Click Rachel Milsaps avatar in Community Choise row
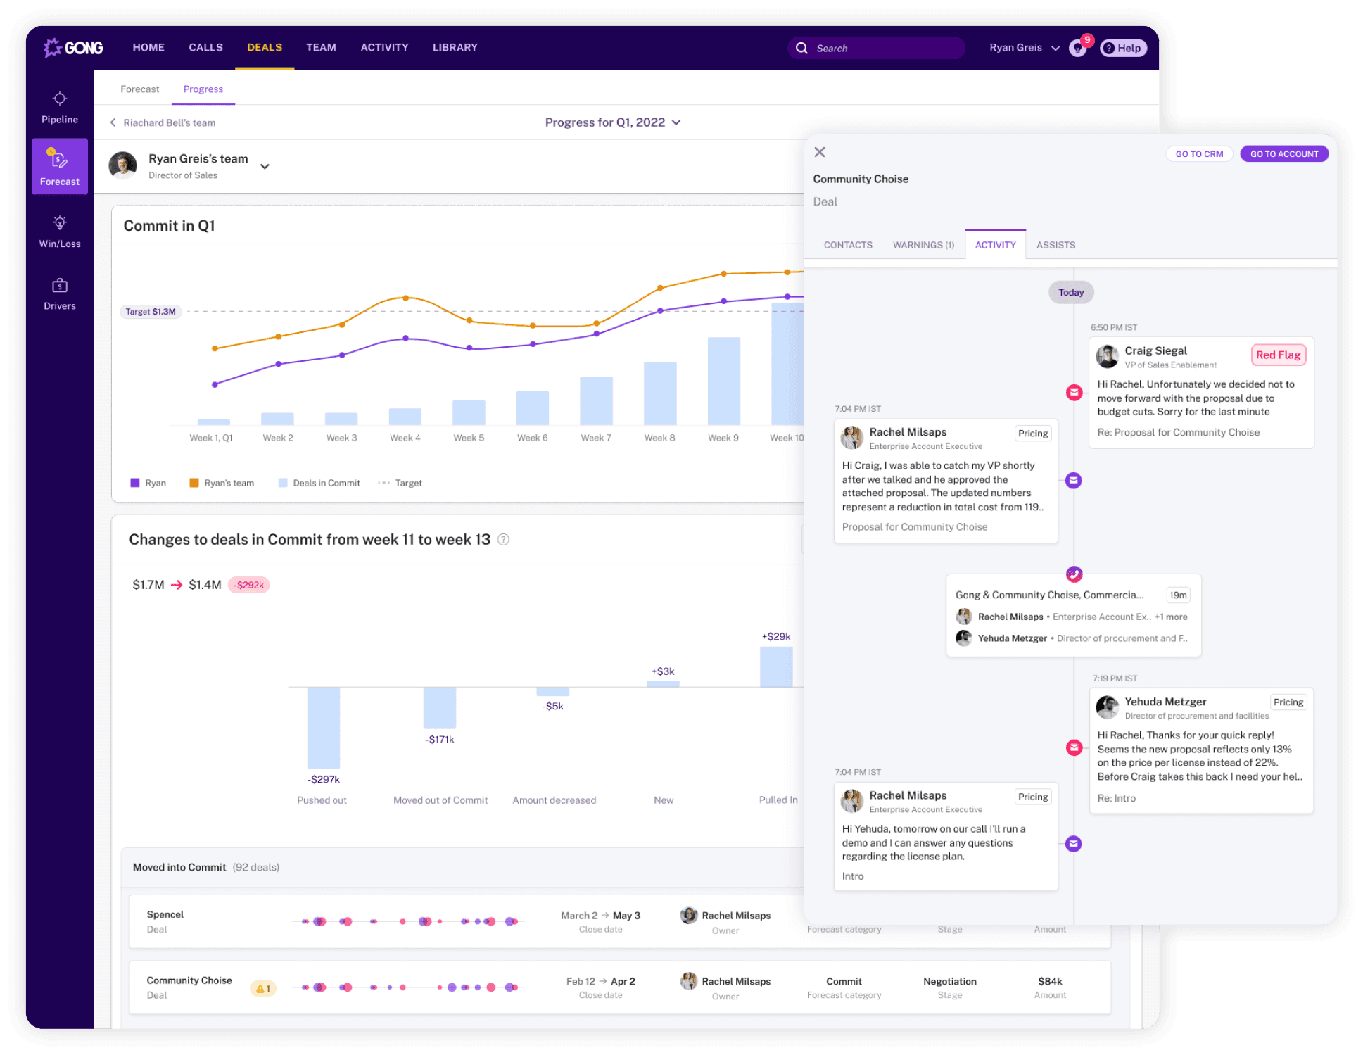This screenshot has width=1363, height=1055. 689,980
